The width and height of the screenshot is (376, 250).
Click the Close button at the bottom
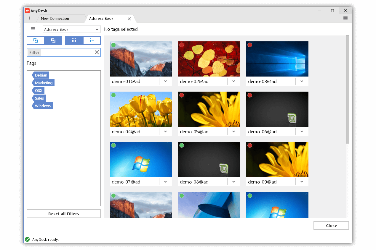tap(331, 225)
